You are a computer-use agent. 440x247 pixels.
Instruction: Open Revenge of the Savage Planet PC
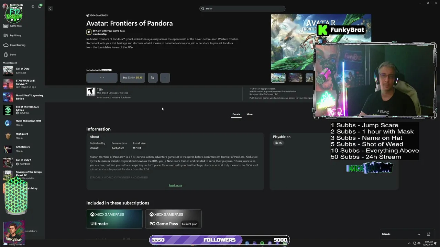22,175
